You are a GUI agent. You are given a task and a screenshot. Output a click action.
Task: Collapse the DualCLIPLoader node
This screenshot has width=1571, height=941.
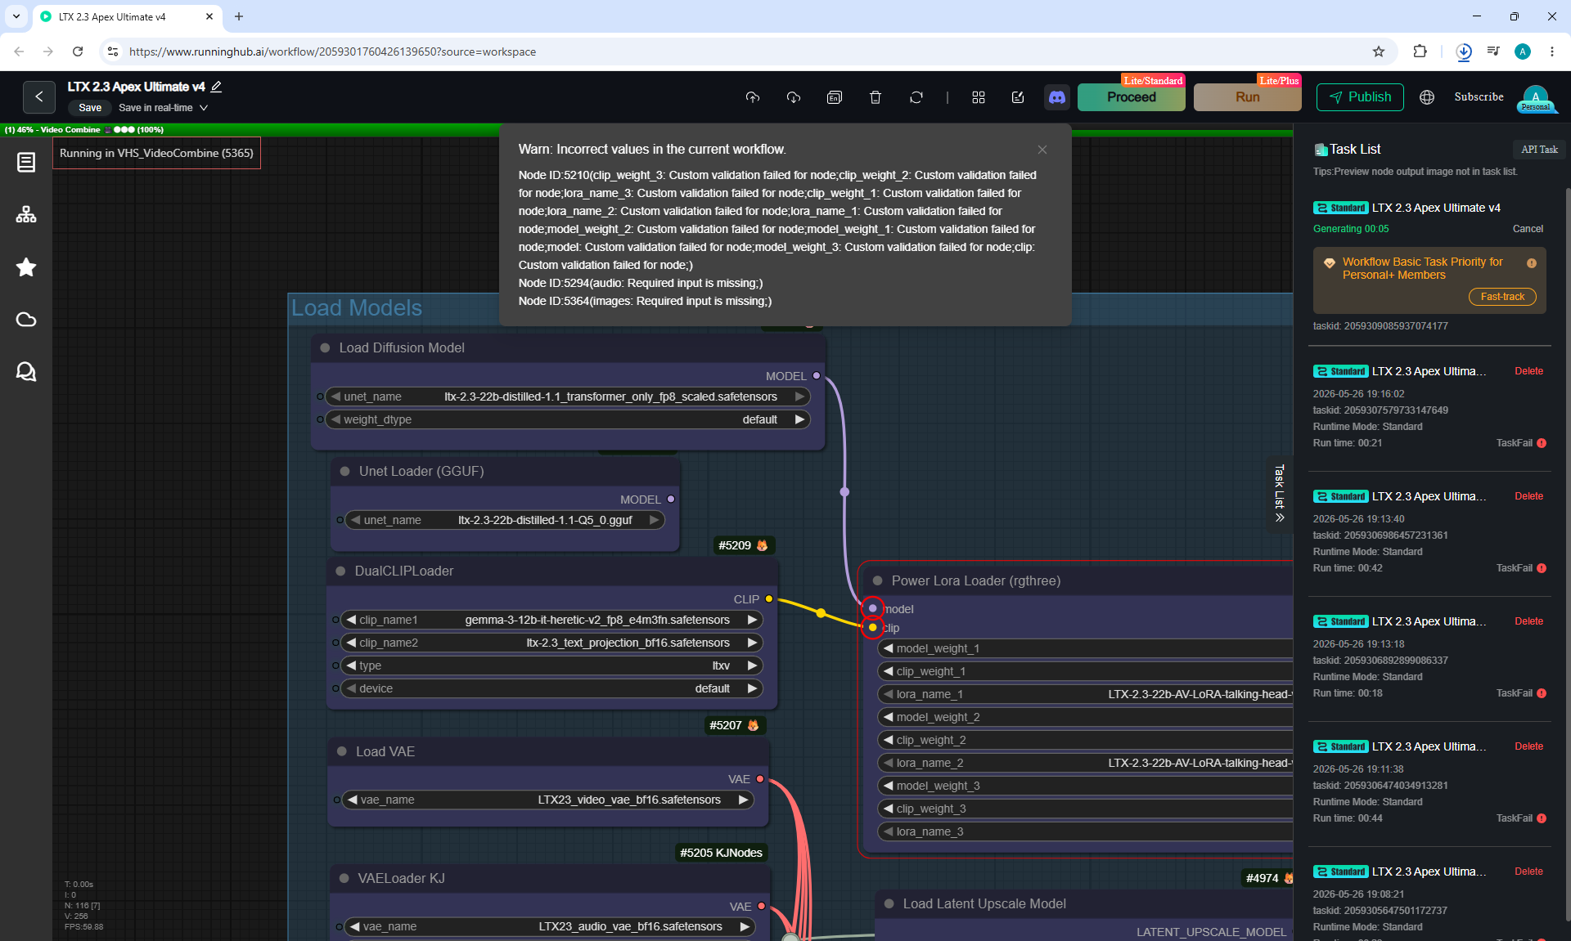pos(340,571)
